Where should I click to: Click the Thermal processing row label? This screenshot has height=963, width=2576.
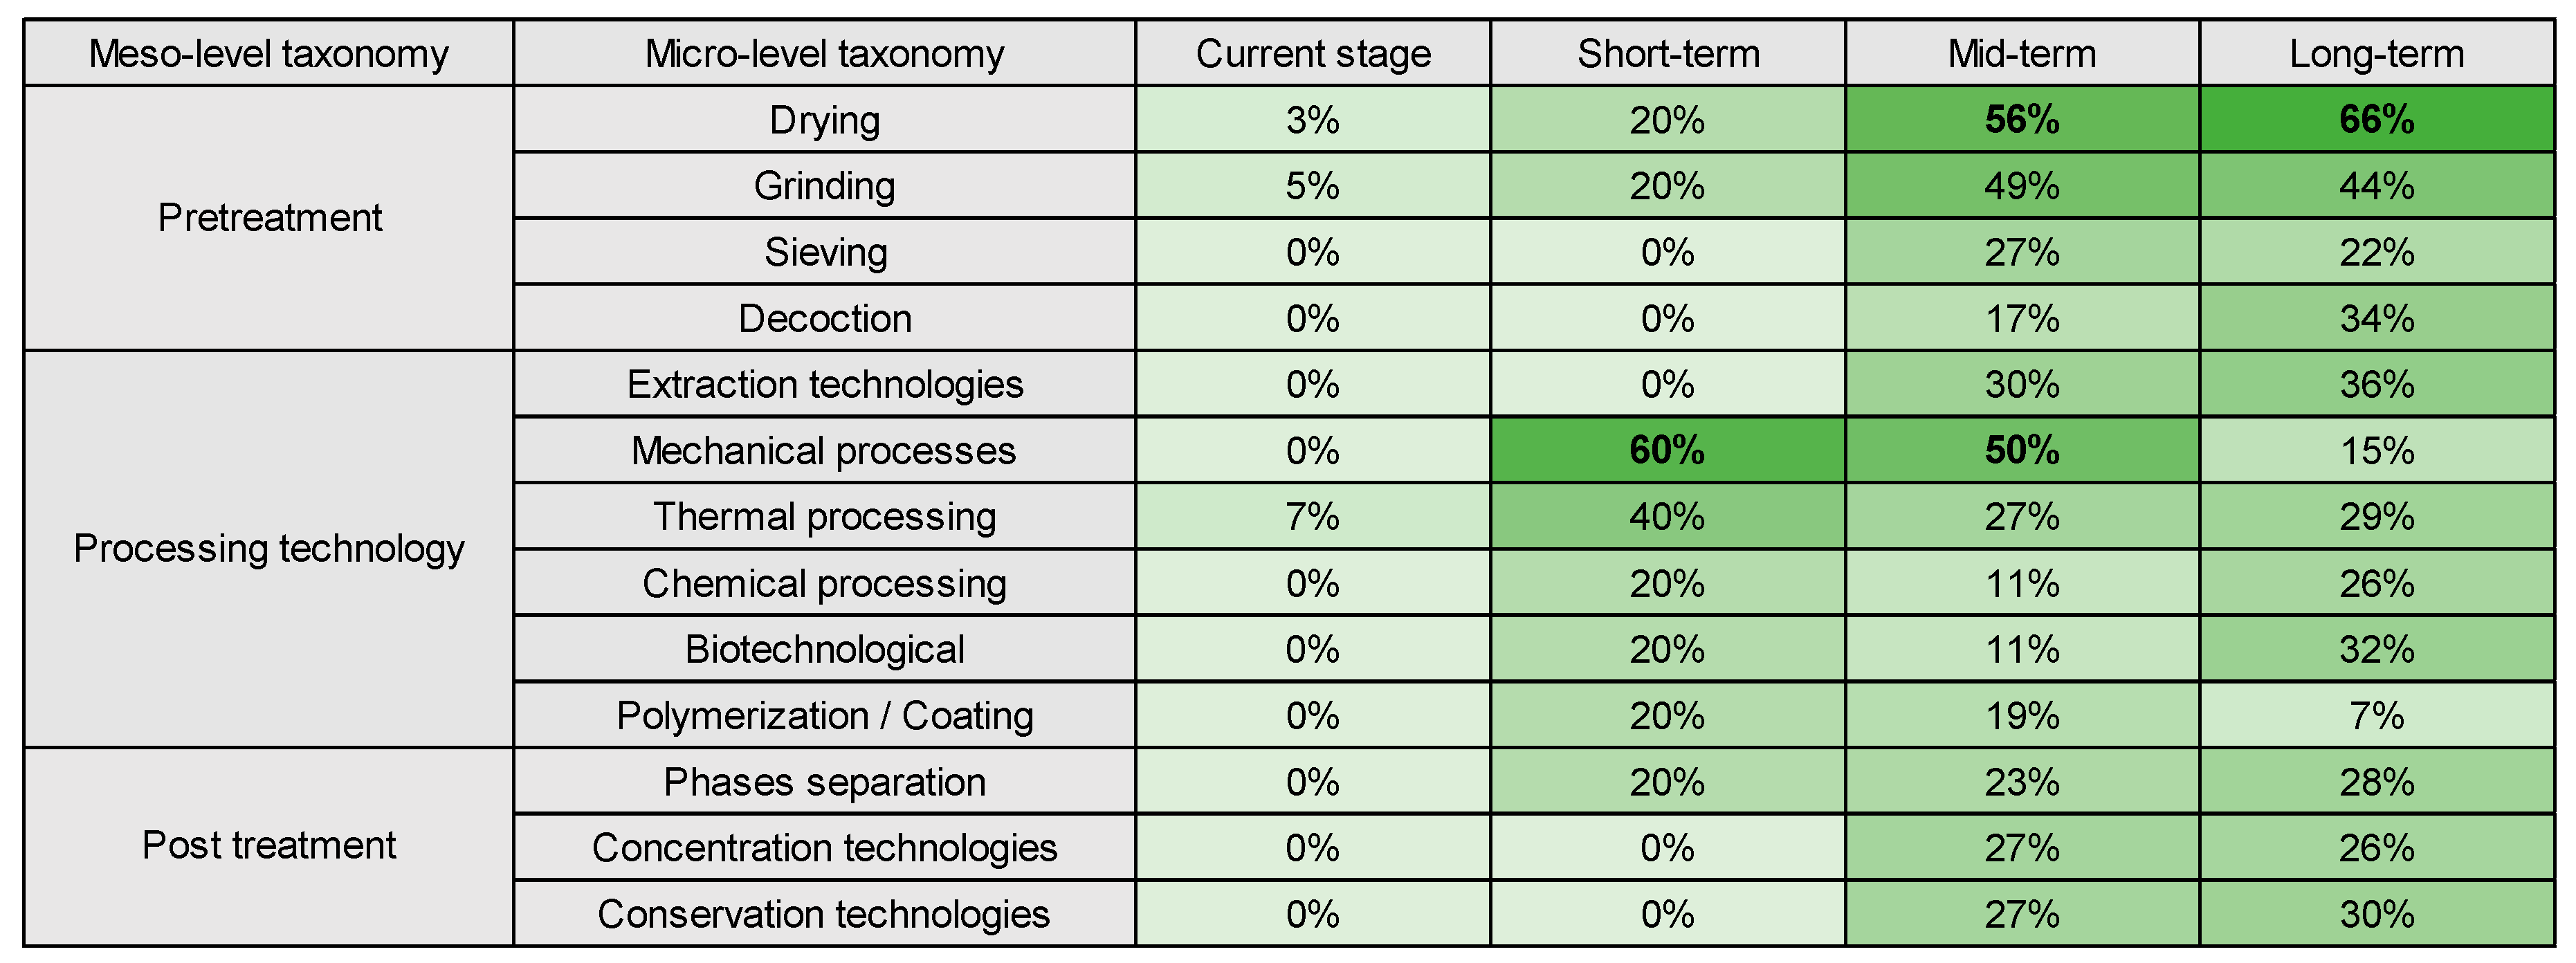(x=824, y=517)
